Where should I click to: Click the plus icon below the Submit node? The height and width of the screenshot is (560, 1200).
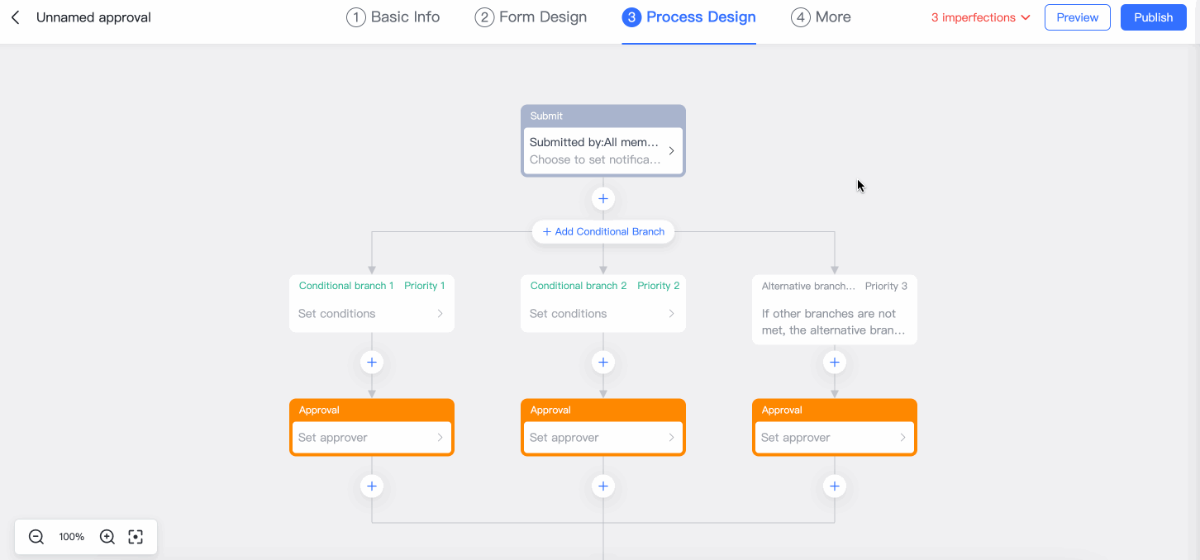point(602,198)
